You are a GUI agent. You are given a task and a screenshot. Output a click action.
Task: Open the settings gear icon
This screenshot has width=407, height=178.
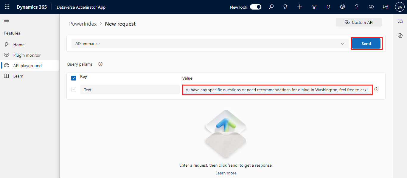click(343, 7)
